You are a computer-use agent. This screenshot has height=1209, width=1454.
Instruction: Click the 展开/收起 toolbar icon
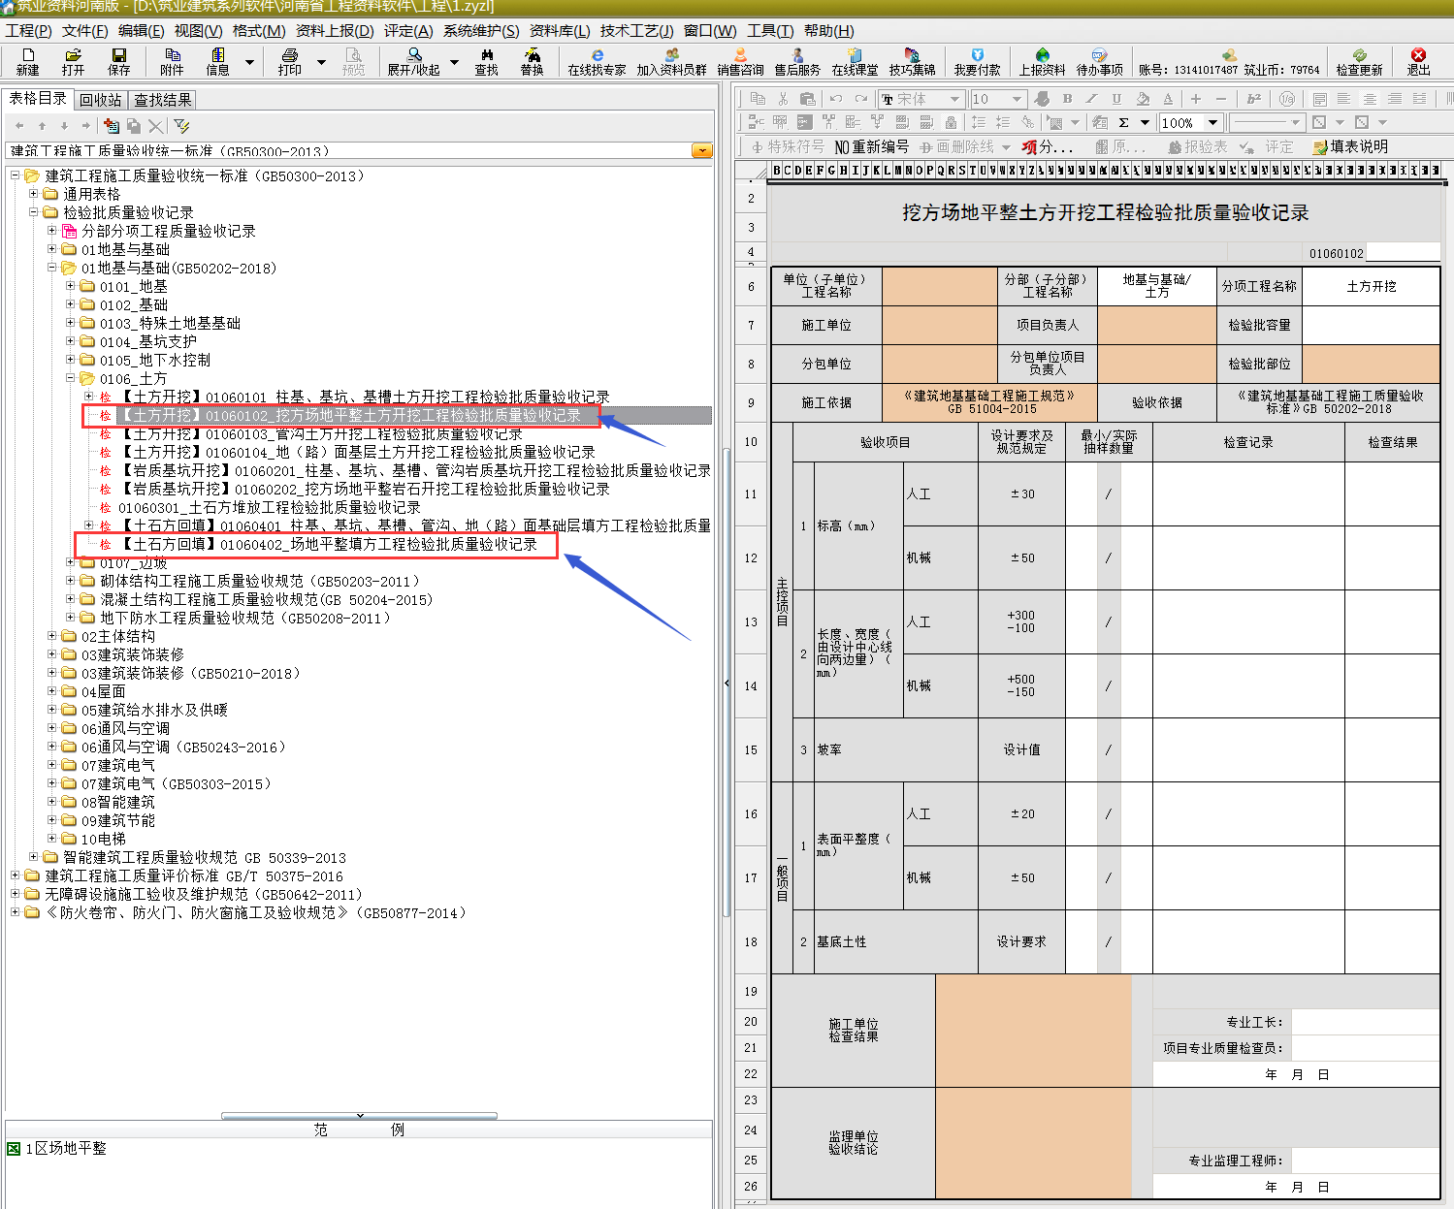[x=414, y=62]
